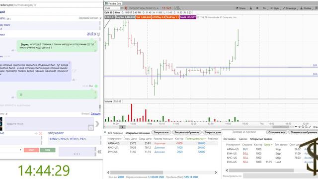Expand the 'auto' double-chevron in chat
The image size is (318, 179).
(98, 34)
